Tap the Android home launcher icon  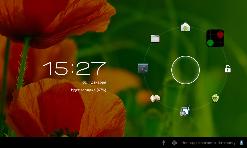(x=185, y=27)
